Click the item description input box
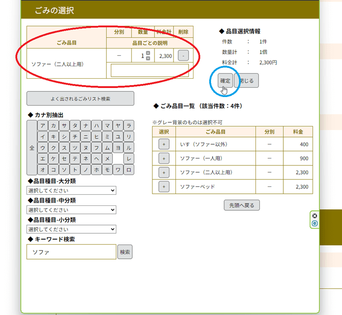342x315 pixels. point(150,70)
